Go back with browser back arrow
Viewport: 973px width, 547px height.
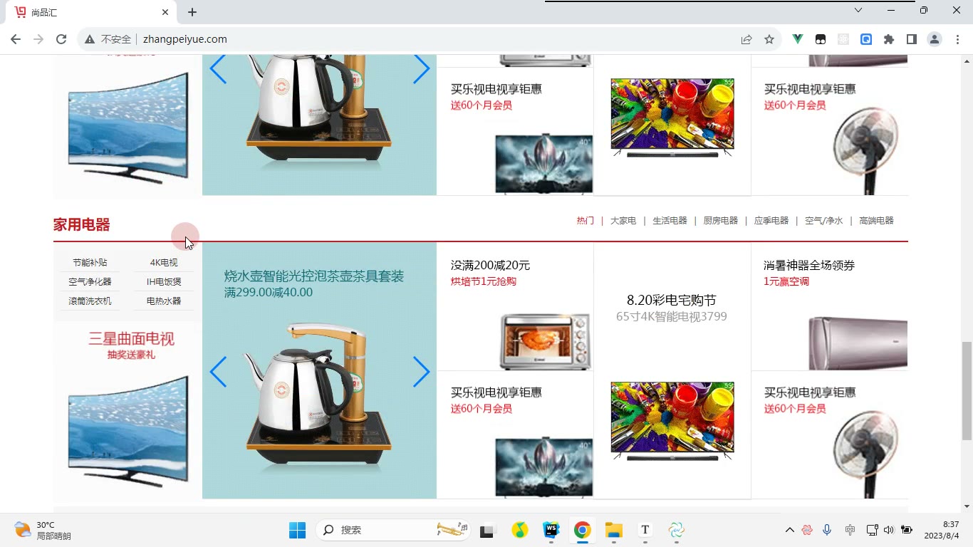coord(16,39)
